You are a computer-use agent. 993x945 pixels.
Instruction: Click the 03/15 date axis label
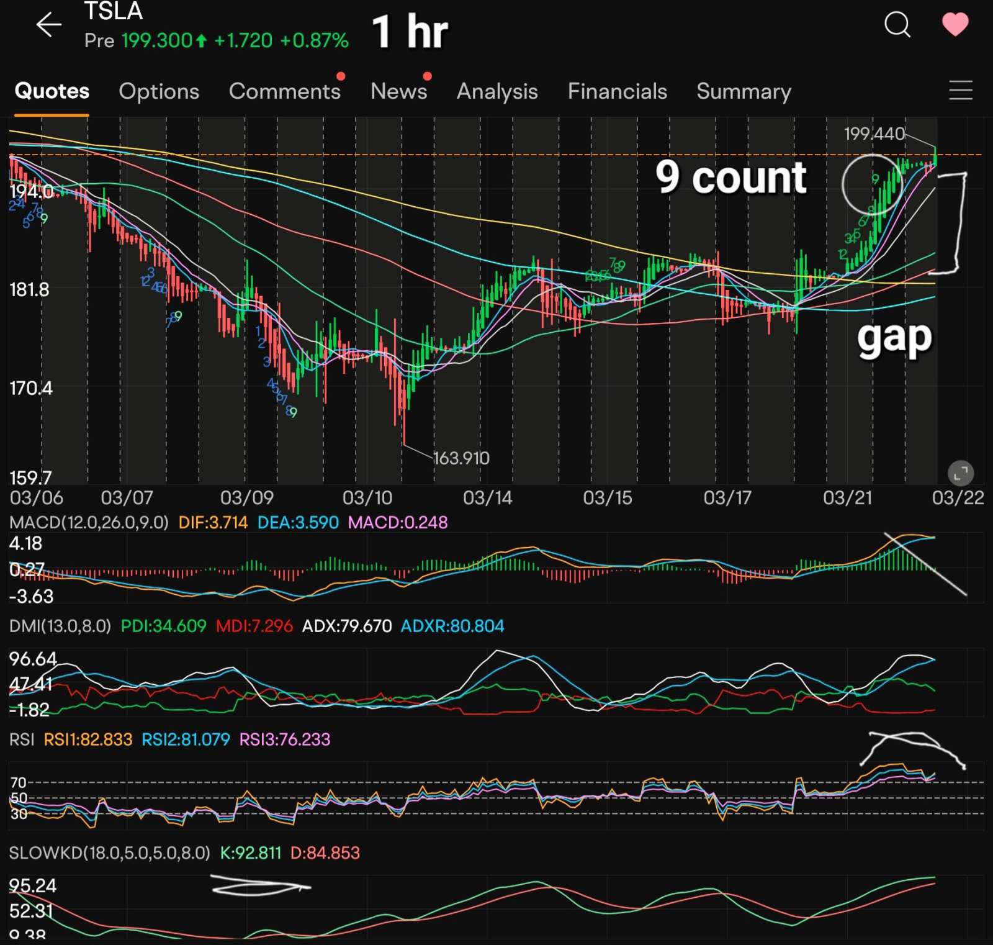point(608,498)
